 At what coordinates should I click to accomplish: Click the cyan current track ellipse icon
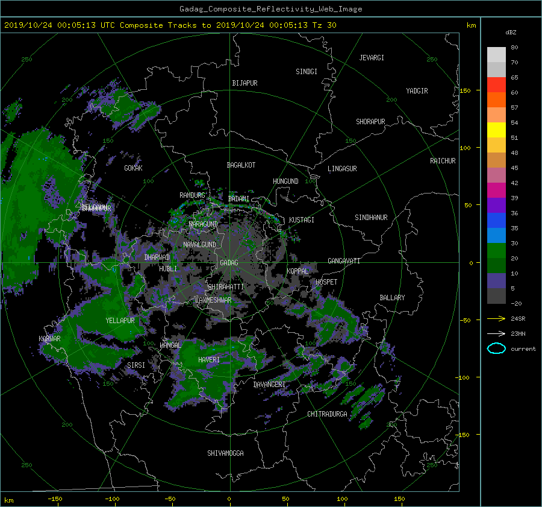pos(496,348)
